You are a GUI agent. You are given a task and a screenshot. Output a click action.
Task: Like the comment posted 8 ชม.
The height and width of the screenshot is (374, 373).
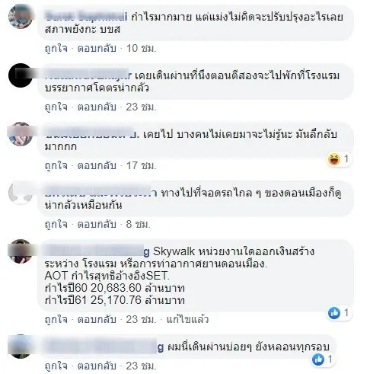[56, 224]
